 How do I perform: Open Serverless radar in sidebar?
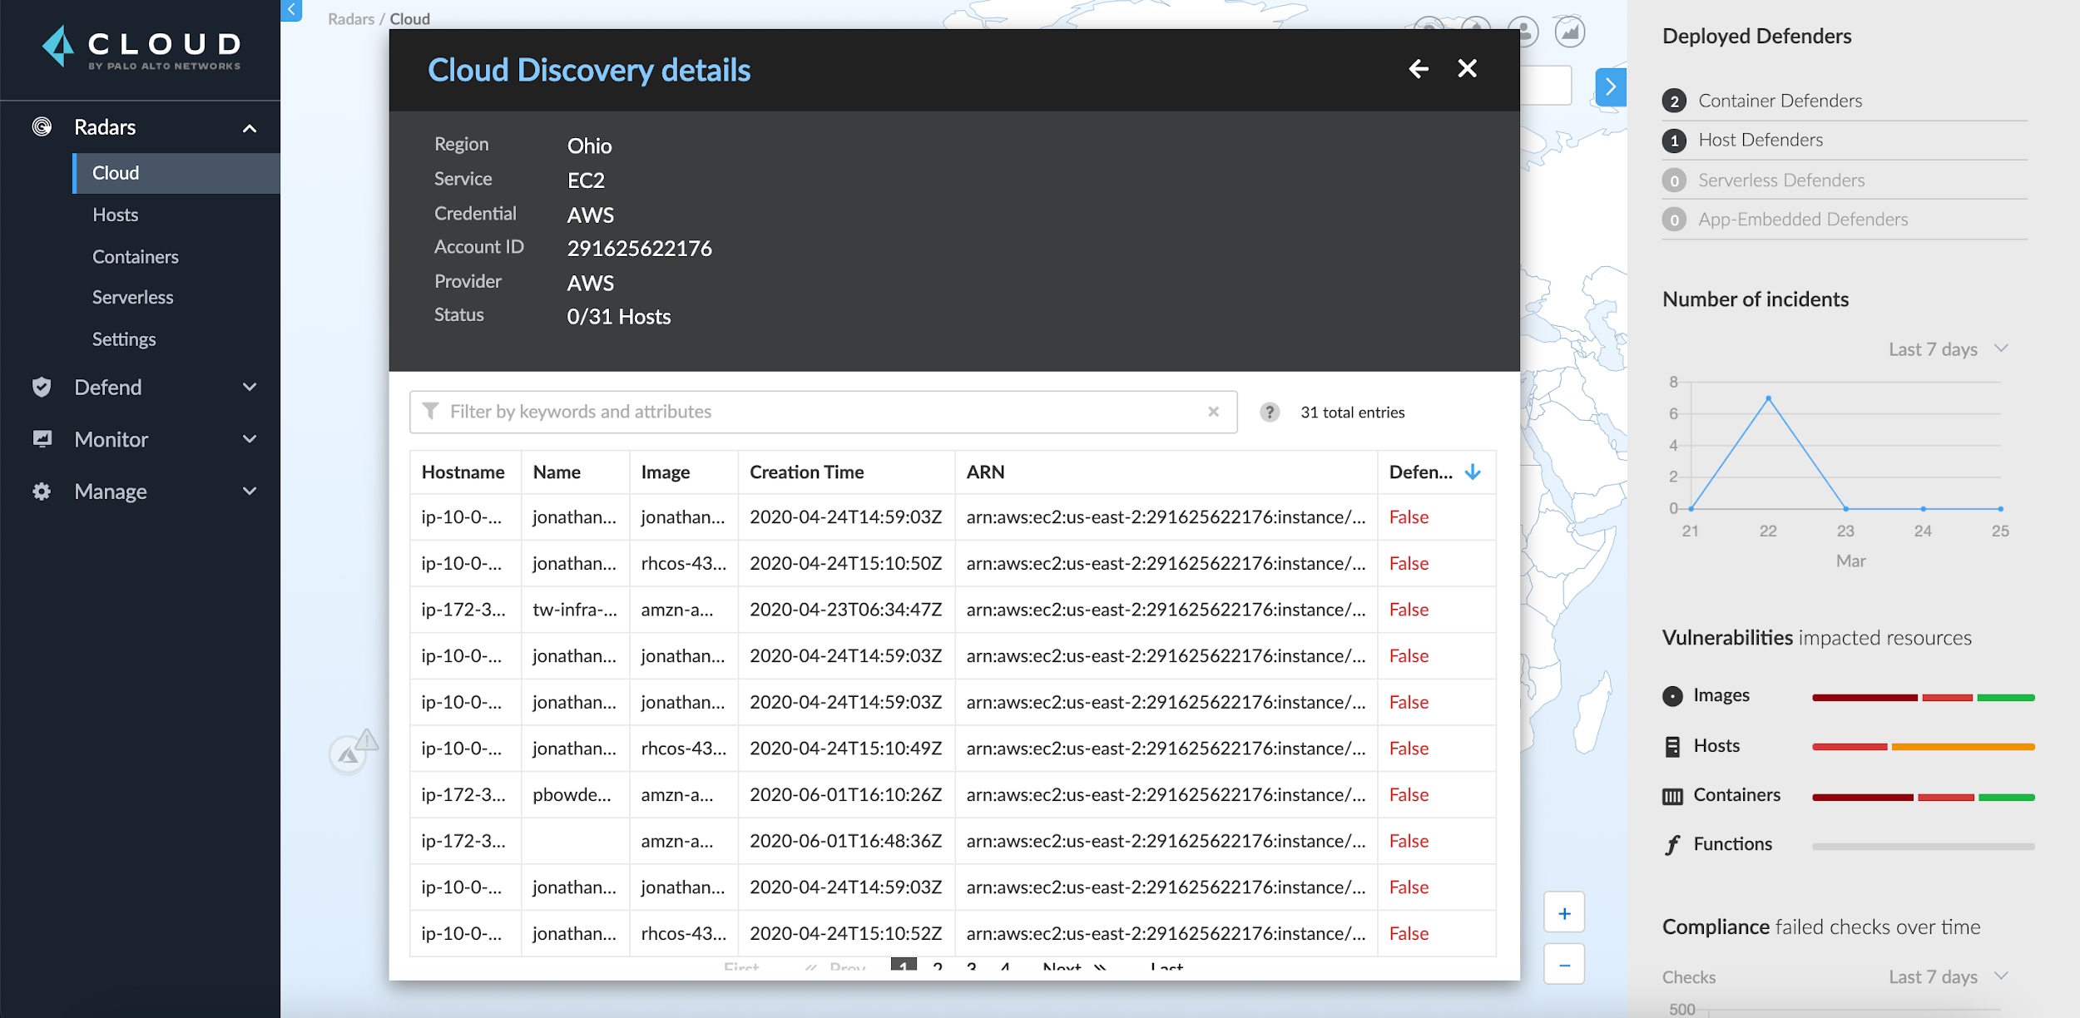point(133,297)
